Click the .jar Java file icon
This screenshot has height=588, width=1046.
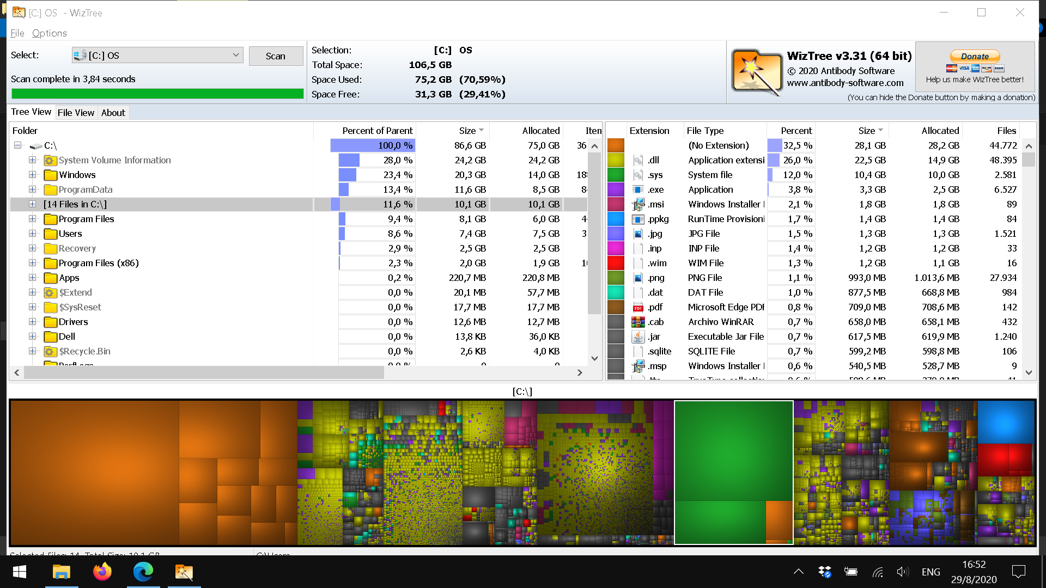tap(638, 337)
